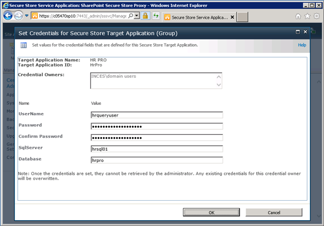Open the security lock report icon
324x226 pixels.
click(x=146, y=16)
